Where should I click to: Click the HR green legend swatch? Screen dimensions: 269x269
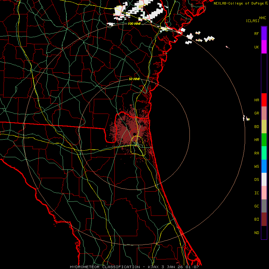pos(264,140)
